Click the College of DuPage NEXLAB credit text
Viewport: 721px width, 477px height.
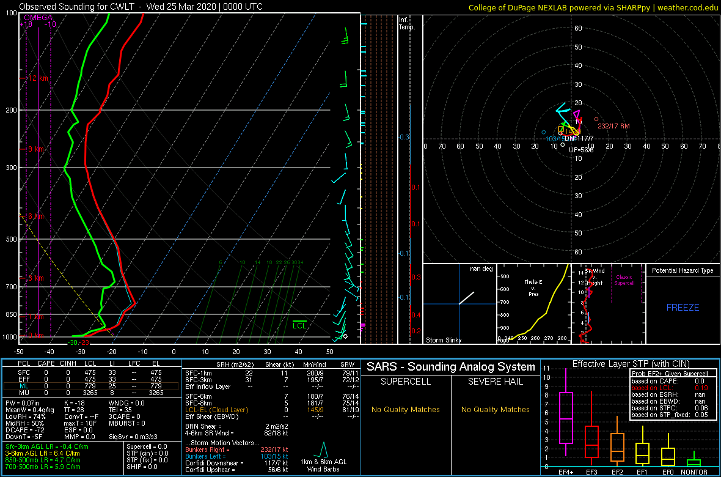pyautogui.click(x=594, y=7)
